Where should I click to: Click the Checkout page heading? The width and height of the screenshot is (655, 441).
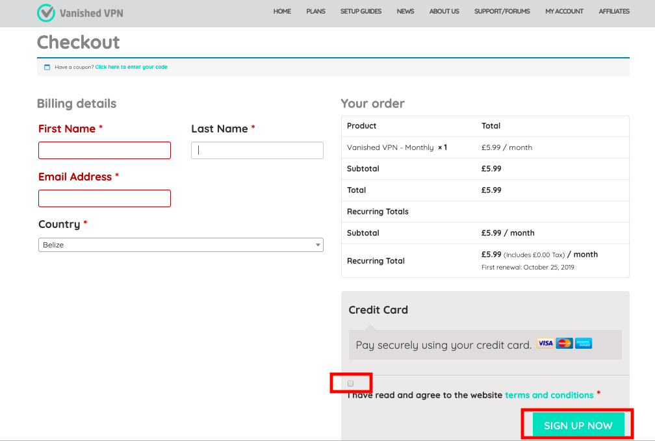(x=79, y=42)
